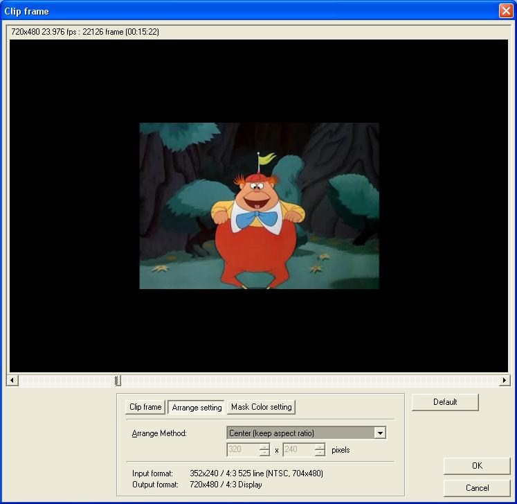The height and width of the screenshot is (504, 517).
Task: Cancel the Clip frame dialog
Action: [x=477, y=488]
